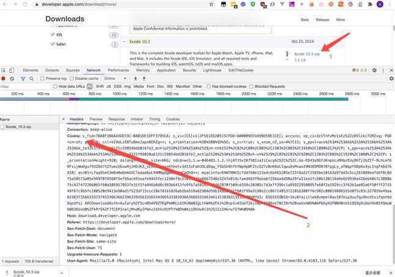This screenshot has height=277, width=395.
Task: Open the Cookies tab of the request
Action: tap(173, 119)
